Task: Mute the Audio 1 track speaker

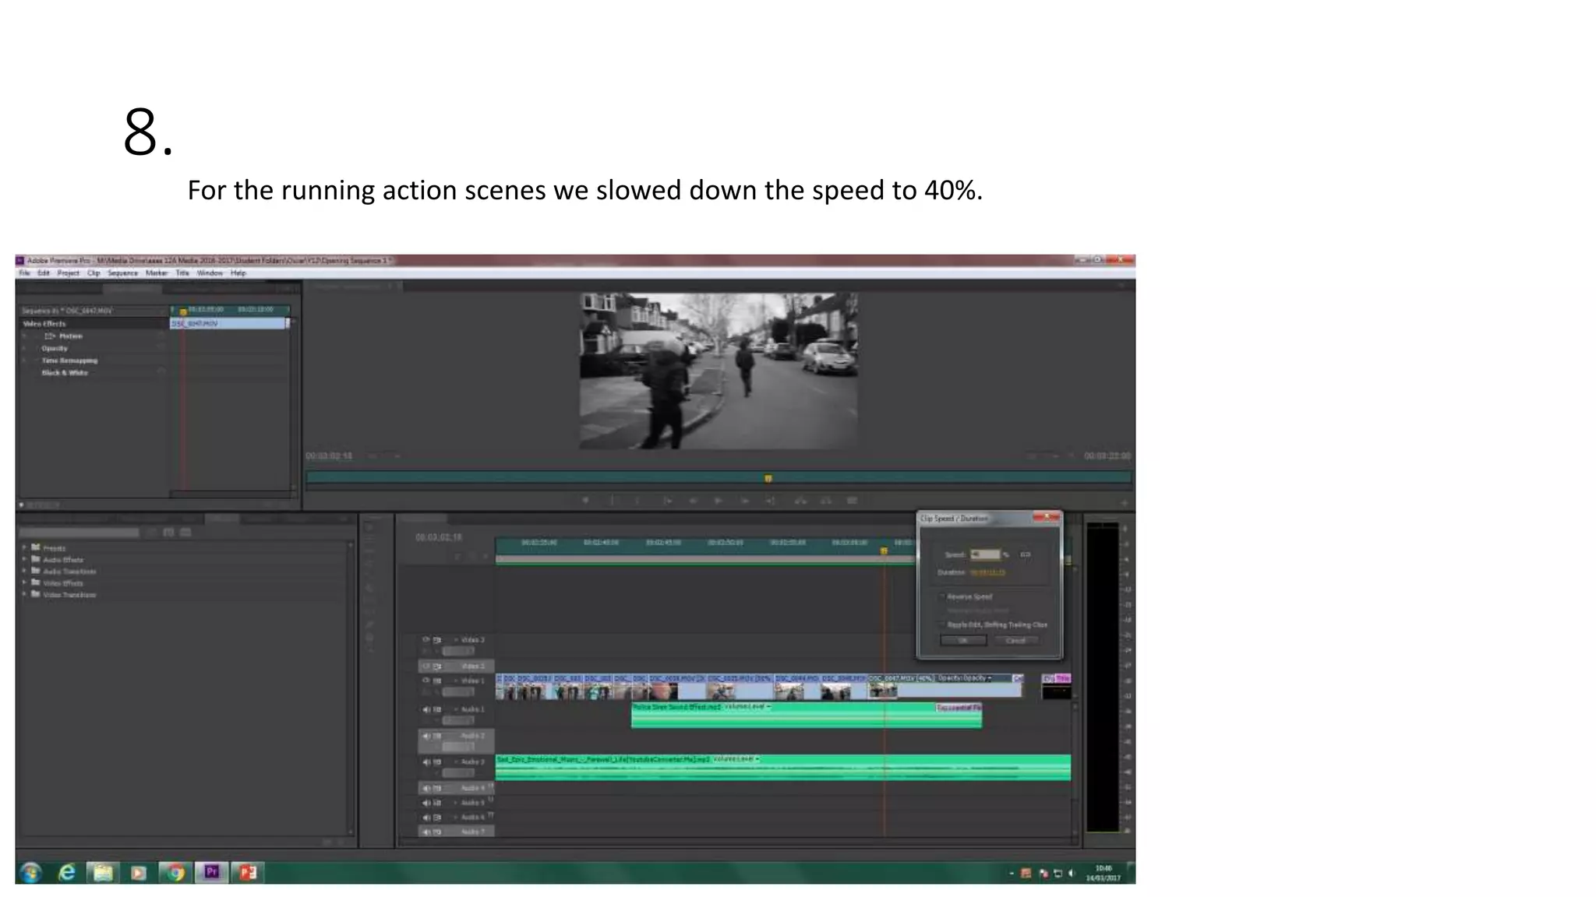Action: pos(425,709)
